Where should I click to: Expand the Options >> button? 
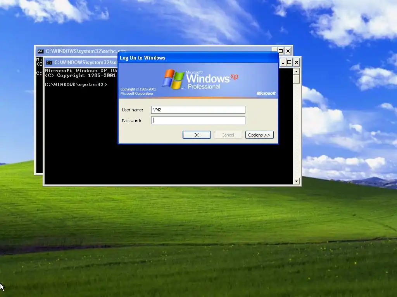tap(259, 135)
